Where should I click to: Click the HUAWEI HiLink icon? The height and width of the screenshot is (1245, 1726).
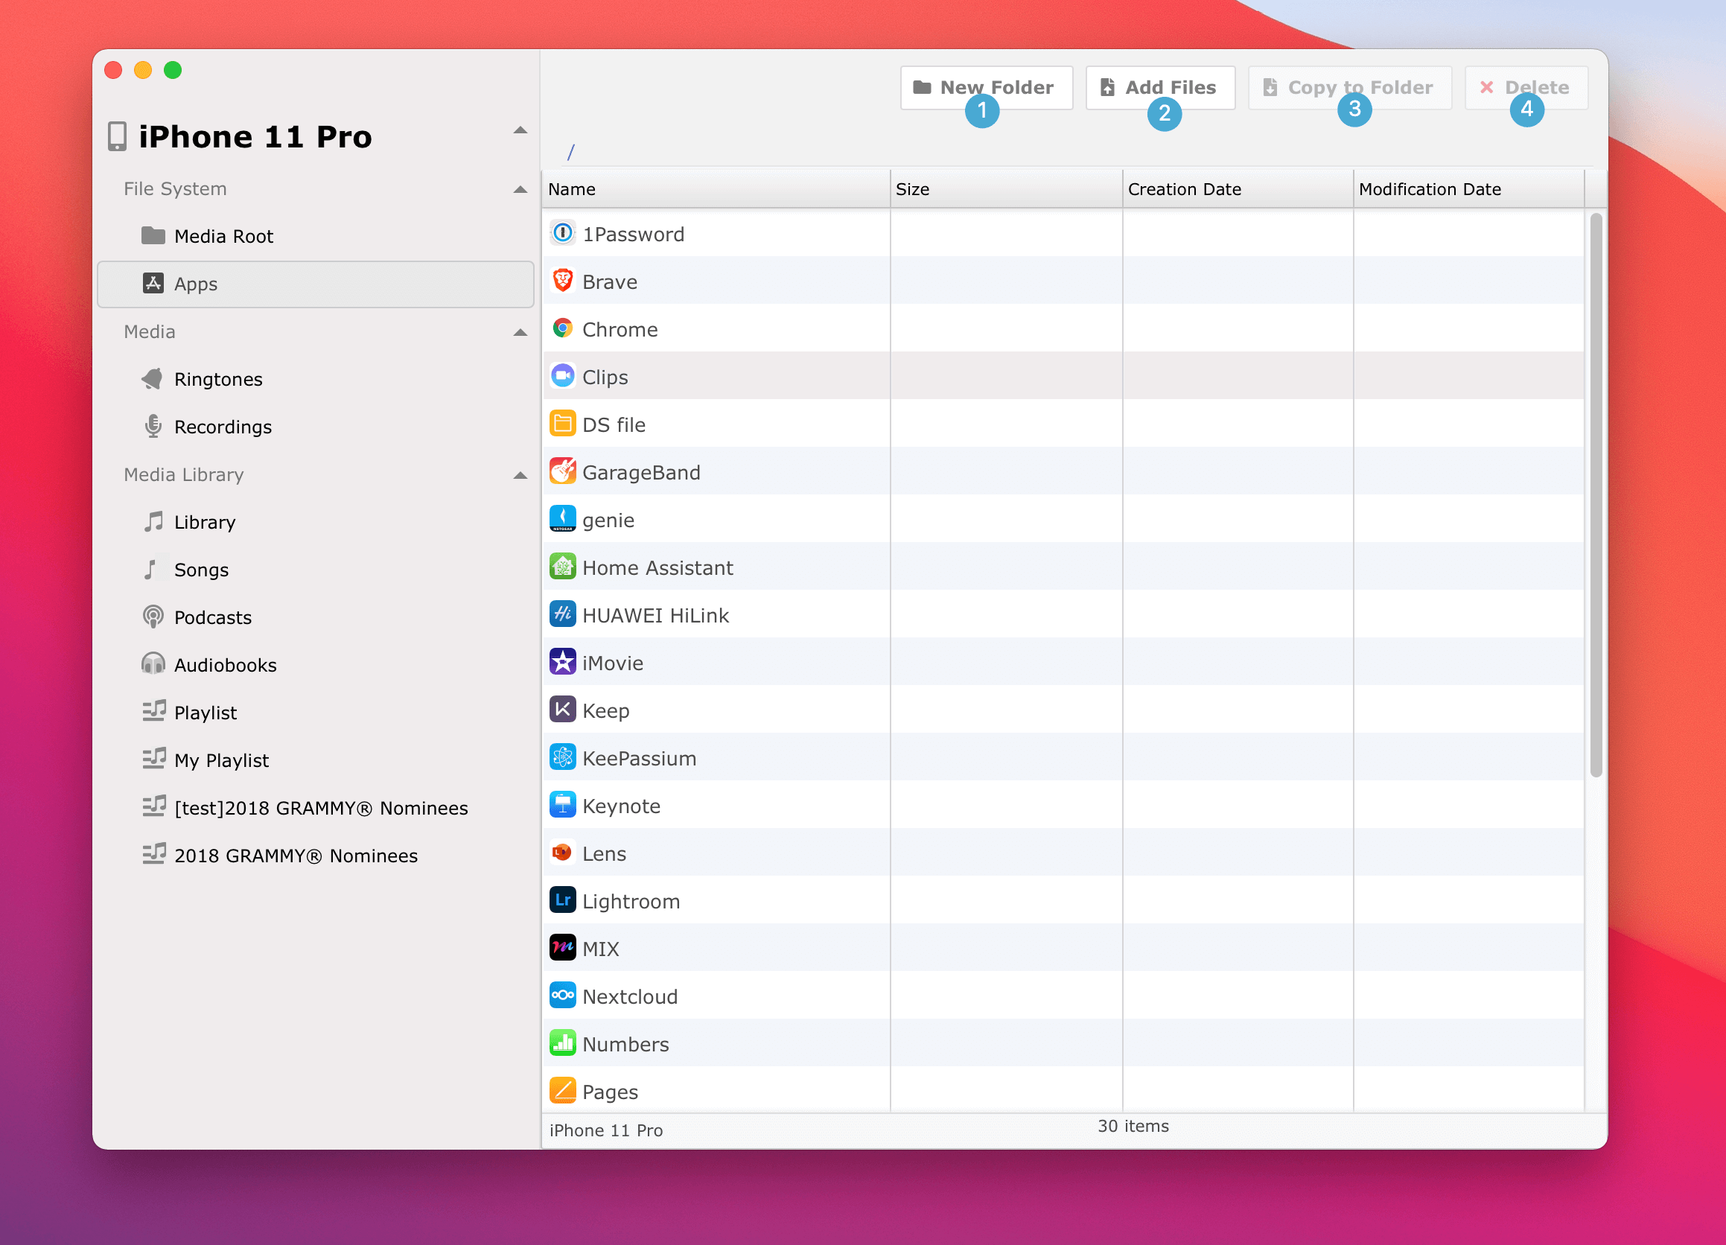562,614
